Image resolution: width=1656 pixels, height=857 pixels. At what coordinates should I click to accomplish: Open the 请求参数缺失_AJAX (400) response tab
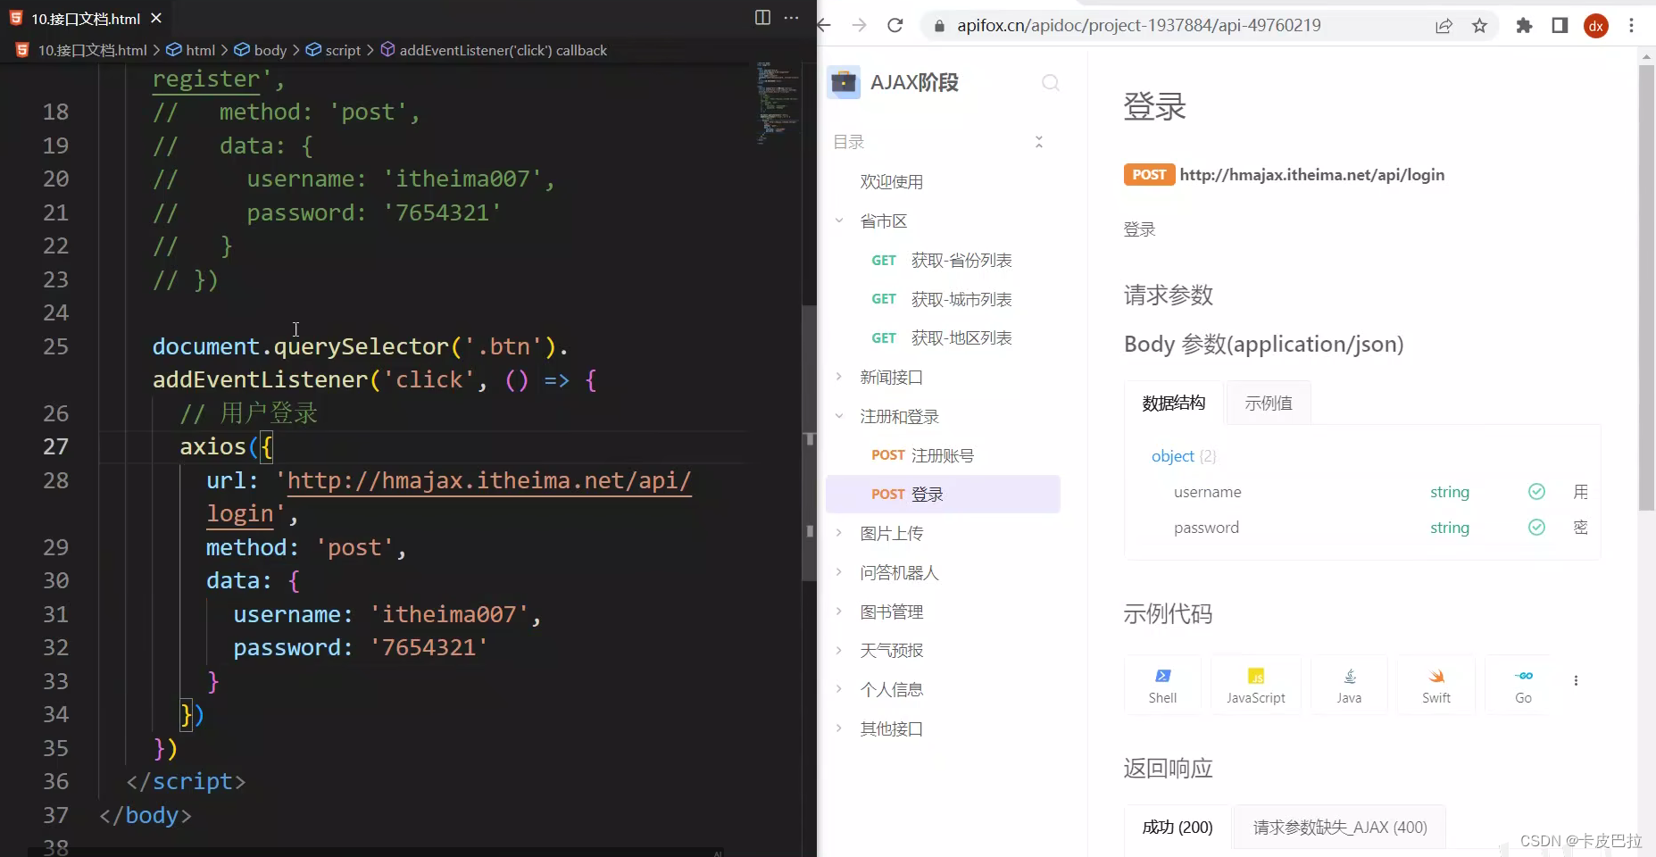1339,827
